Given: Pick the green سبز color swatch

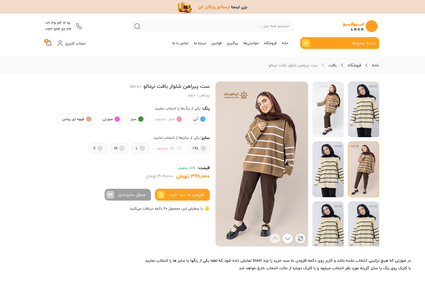Looking at the screenshot, I should coord(137,119).
